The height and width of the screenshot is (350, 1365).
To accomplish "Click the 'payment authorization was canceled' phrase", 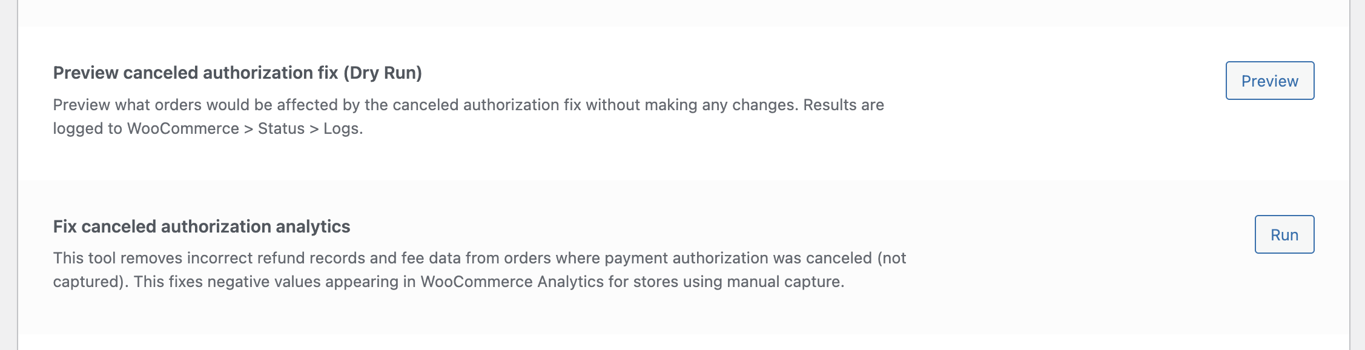I will pos(738,258).
